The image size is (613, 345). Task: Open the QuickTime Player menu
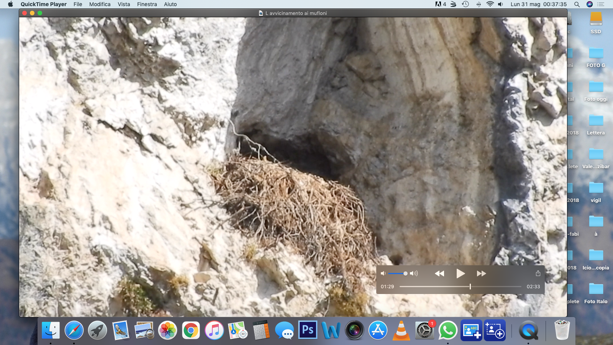click(x=44, y=4)
